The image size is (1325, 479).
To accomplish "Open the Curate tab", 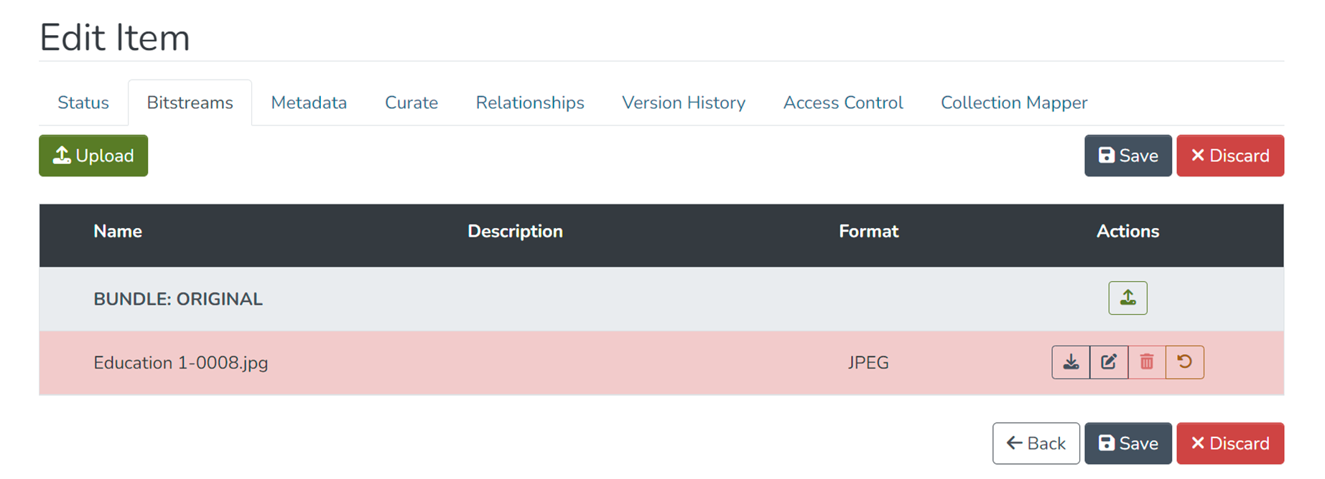I will 412,103.
